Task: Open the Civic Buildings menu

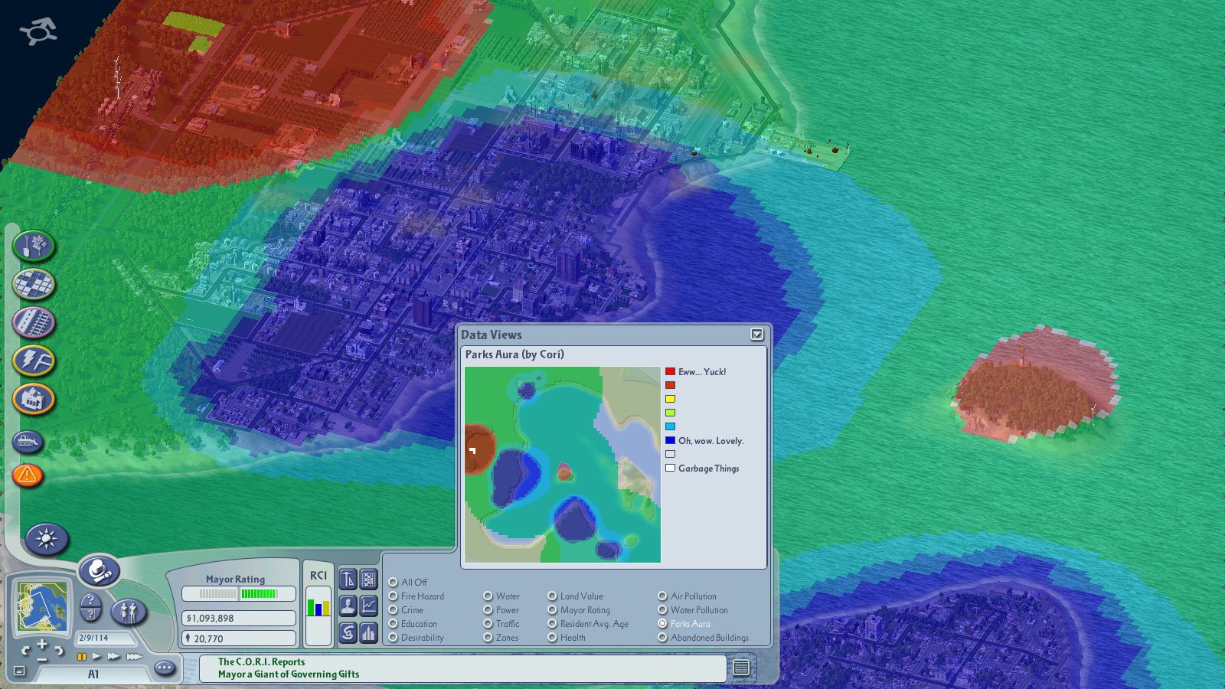Action: click(x=34, y=399)
